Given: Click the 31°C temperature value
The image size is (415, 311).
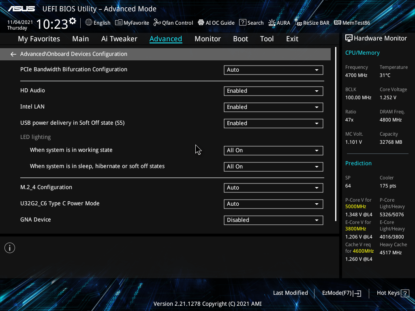Looking at the screenshot, I should pyautogui.click(x=385, y=75).
